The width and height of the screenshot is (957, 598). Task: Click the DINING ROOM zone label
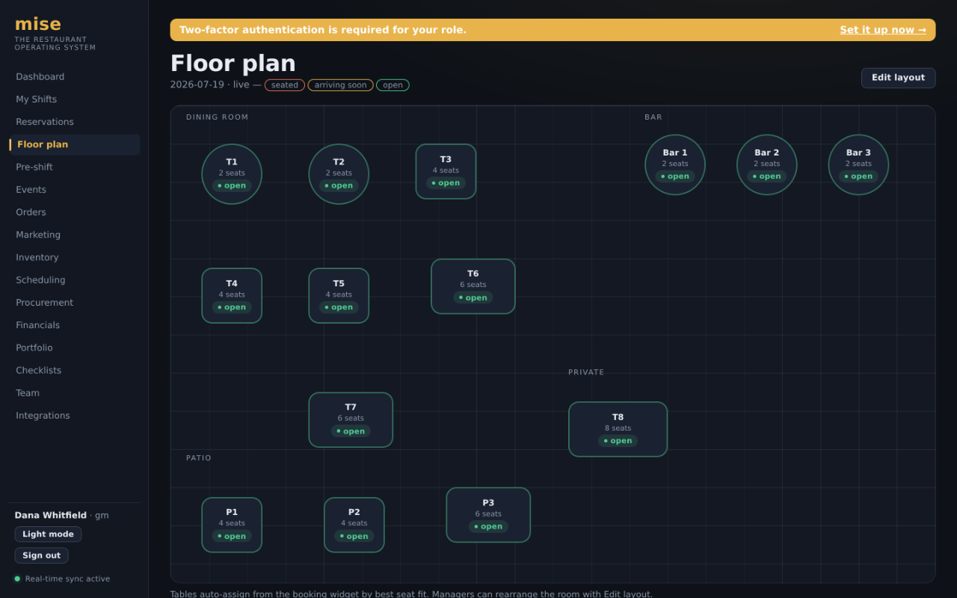[217, 117]
